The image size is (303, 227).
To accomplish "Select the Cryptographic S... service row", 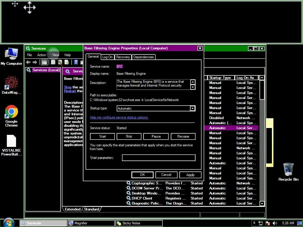I will (192, 183).
